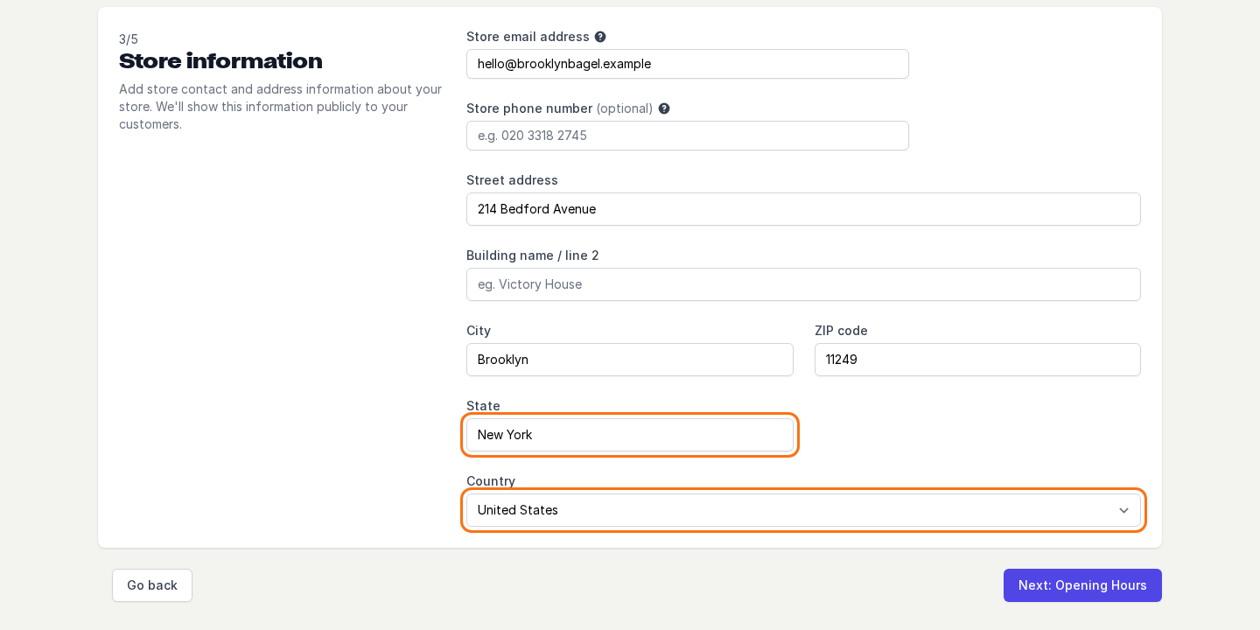Click the Street address input

(803, 209)
